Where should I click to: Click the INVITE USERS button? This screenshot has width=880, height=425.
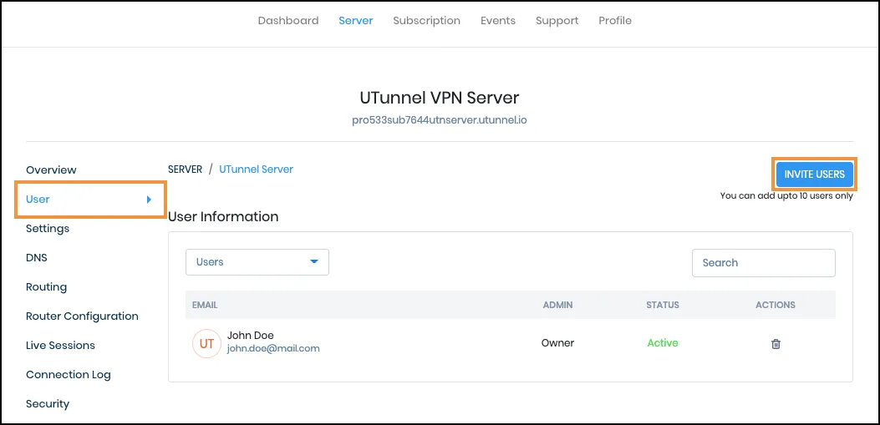click(814, 175)
